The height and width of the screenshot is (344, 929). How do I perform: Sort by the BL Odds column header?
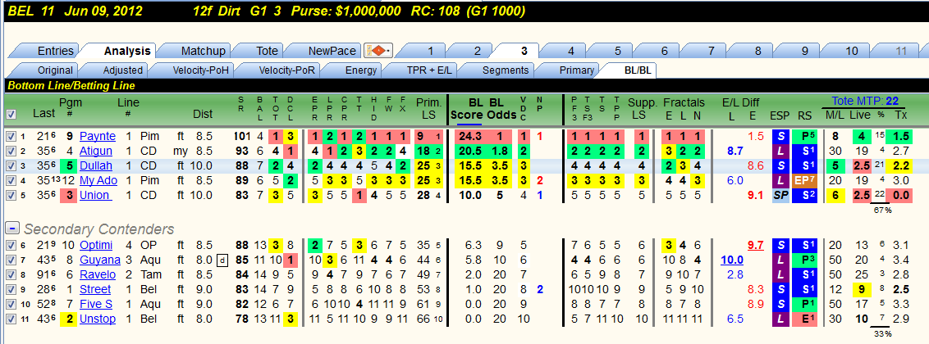[x=501, y=108]
